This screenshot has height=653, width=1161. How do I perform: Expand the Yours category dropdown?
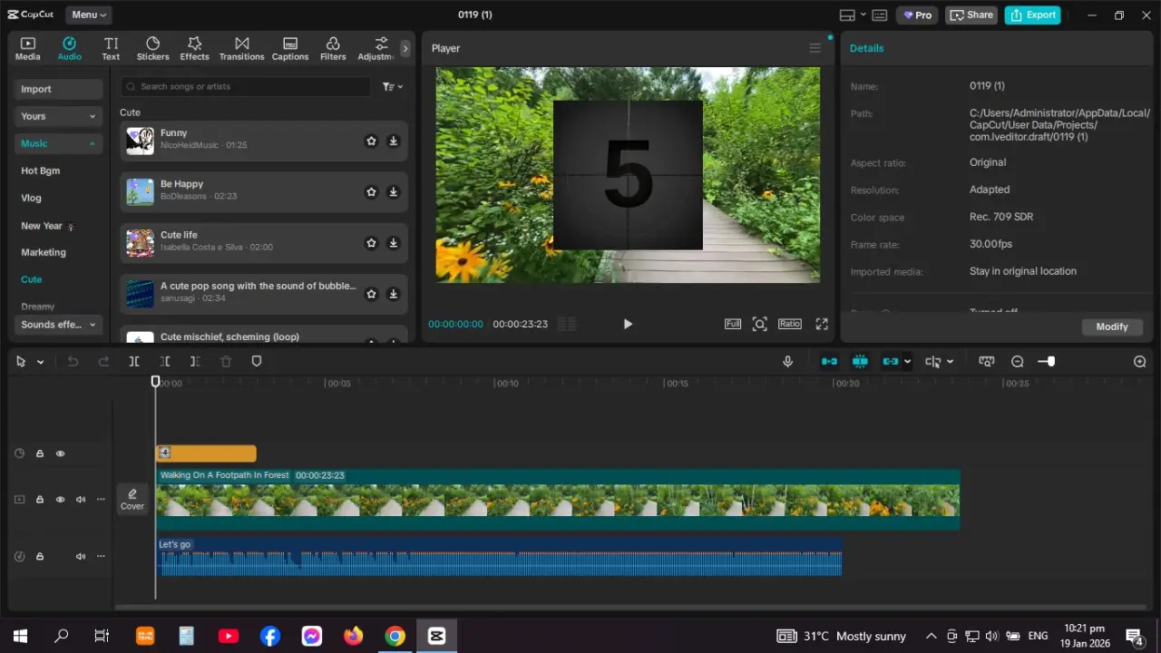point(59,116)
